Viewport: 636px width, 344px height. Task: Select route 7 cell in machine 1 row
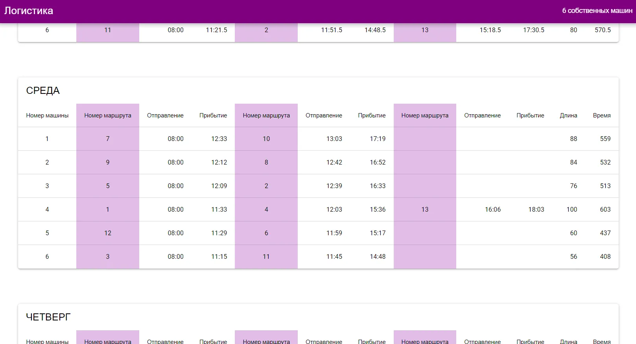107,139
